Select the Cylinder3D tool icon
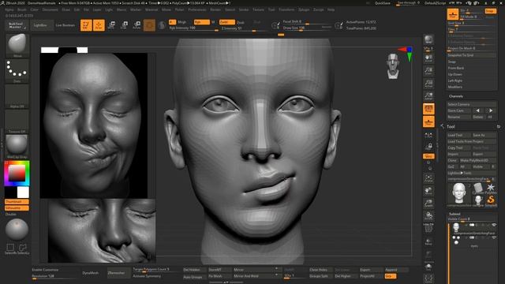This screenshot has height=284, width=505. click(x=479, y=188)
